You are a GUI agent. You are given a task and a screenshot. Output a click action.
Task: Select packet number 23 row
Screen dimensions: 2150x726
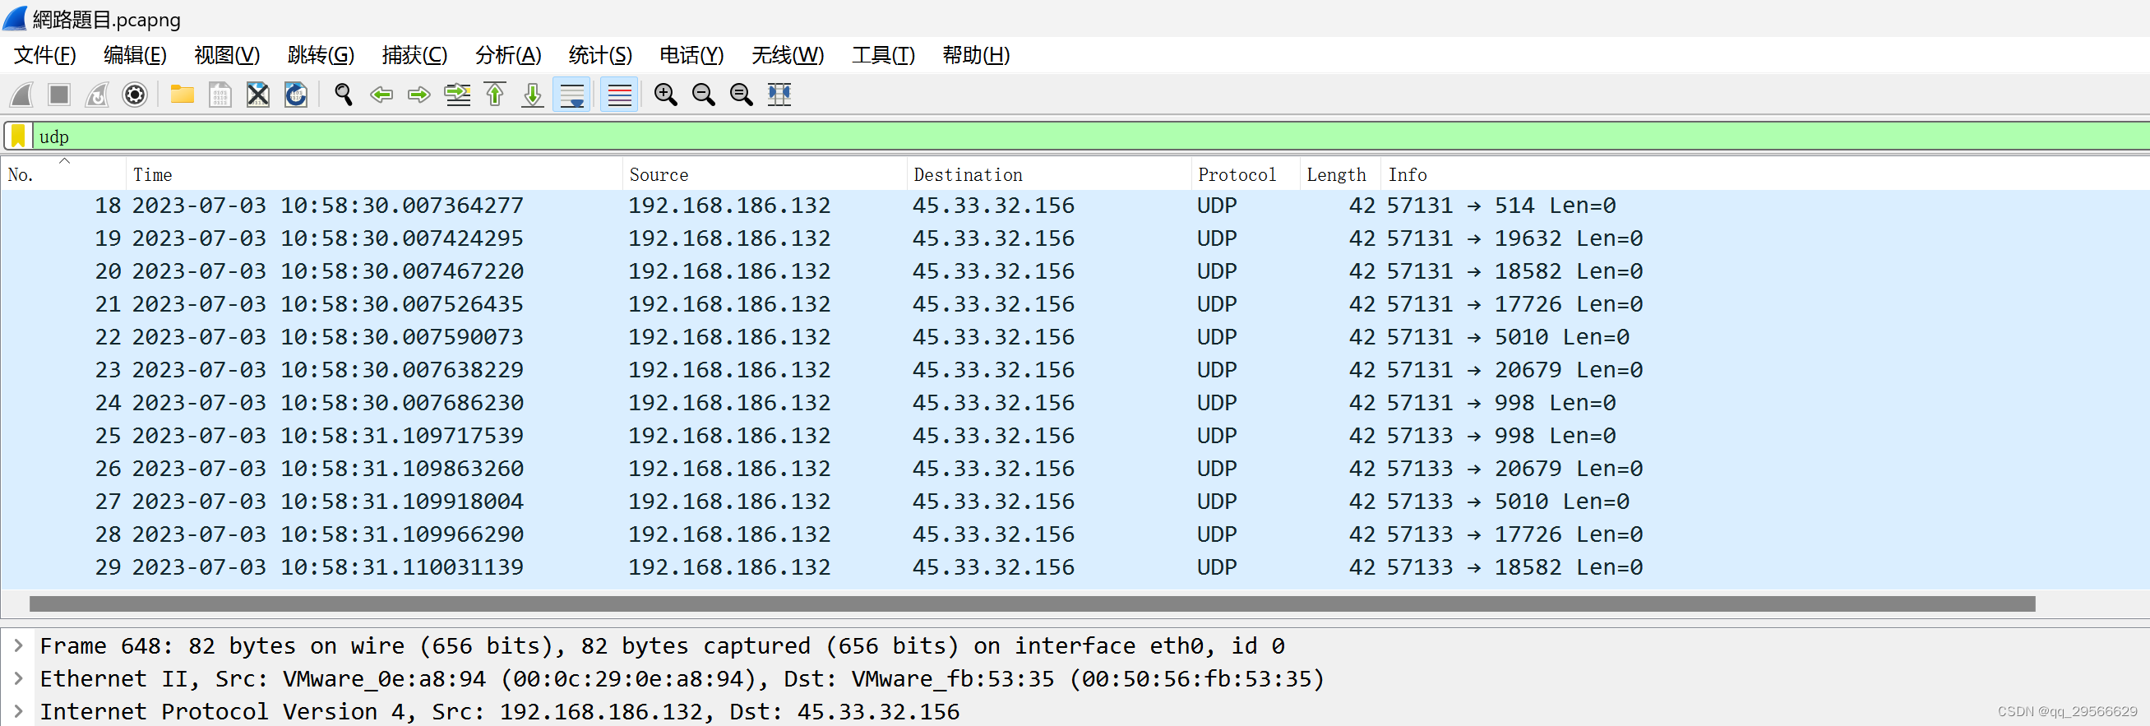[x=1075, y=370]
